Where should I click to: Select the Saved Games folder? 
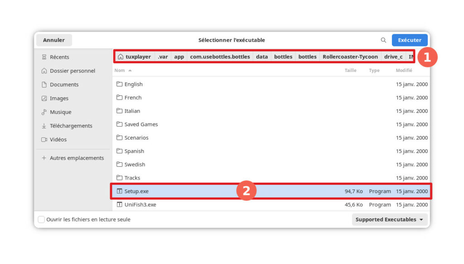141,124
